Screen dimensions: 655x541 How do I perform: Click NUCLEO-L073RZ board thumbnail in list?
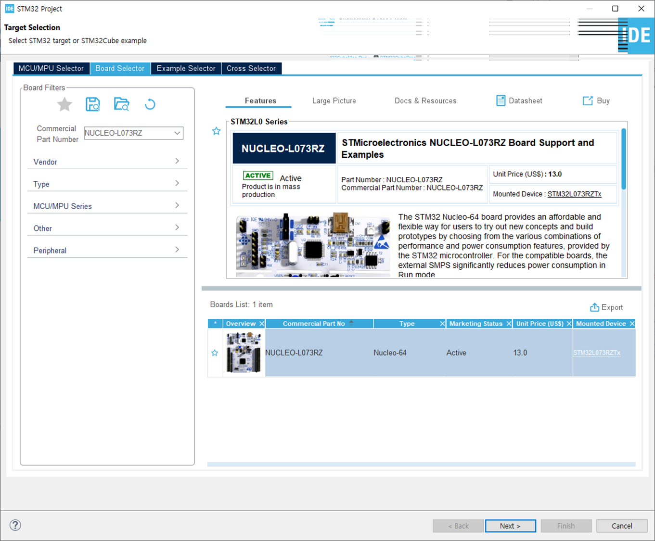[244, 353]
